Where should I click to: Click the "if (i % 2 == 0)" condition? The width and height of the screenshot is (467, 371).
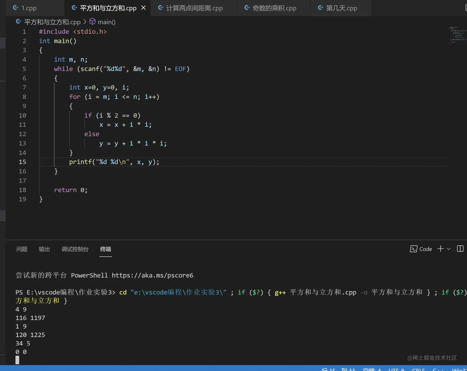click(x=112, y=116)
